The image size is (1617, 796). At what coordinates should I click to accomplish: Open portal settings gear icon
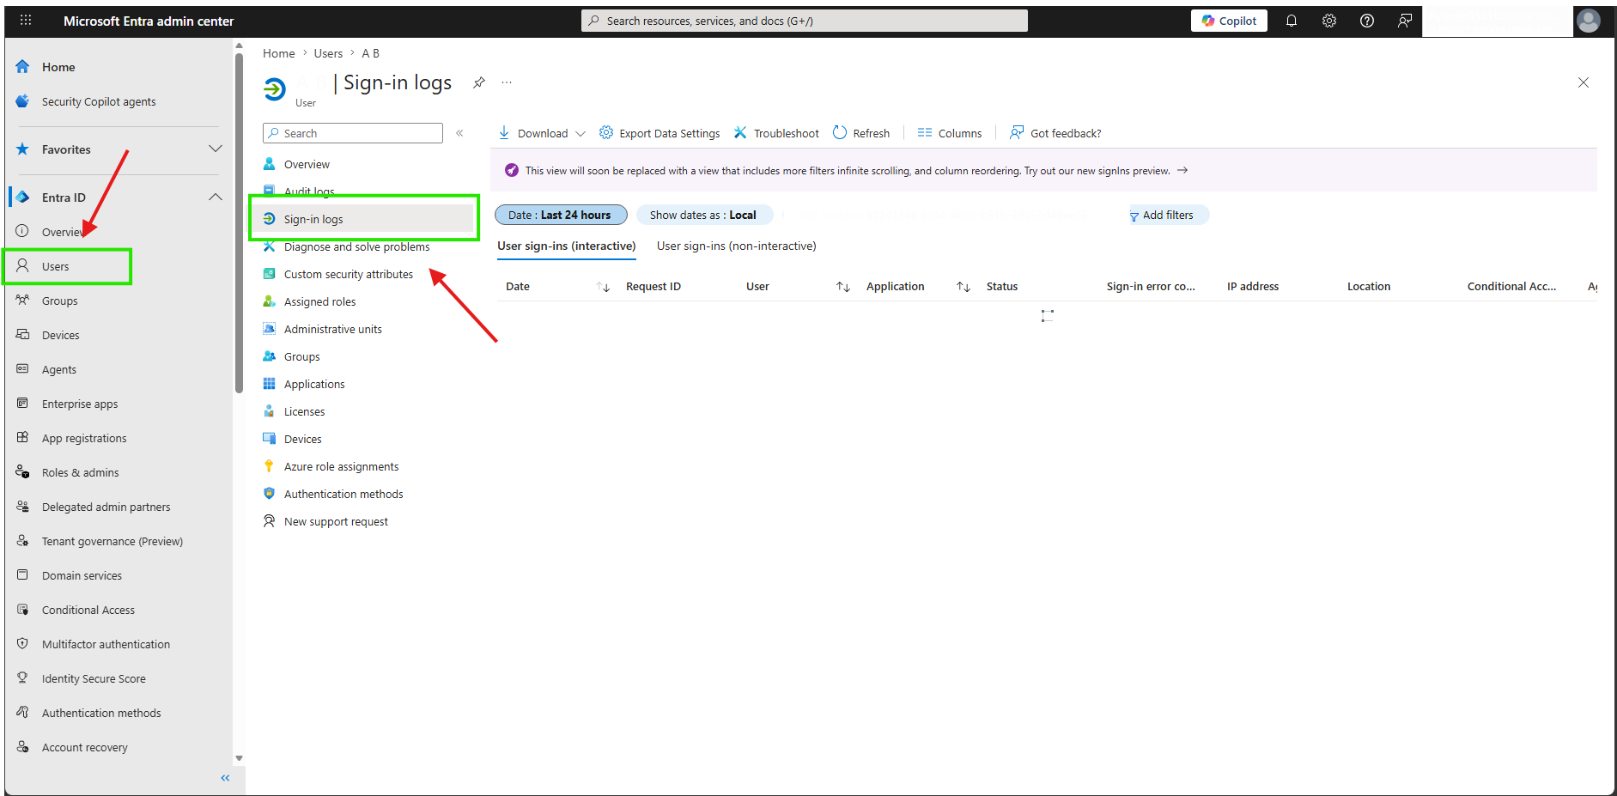[x=1328, y=21]
